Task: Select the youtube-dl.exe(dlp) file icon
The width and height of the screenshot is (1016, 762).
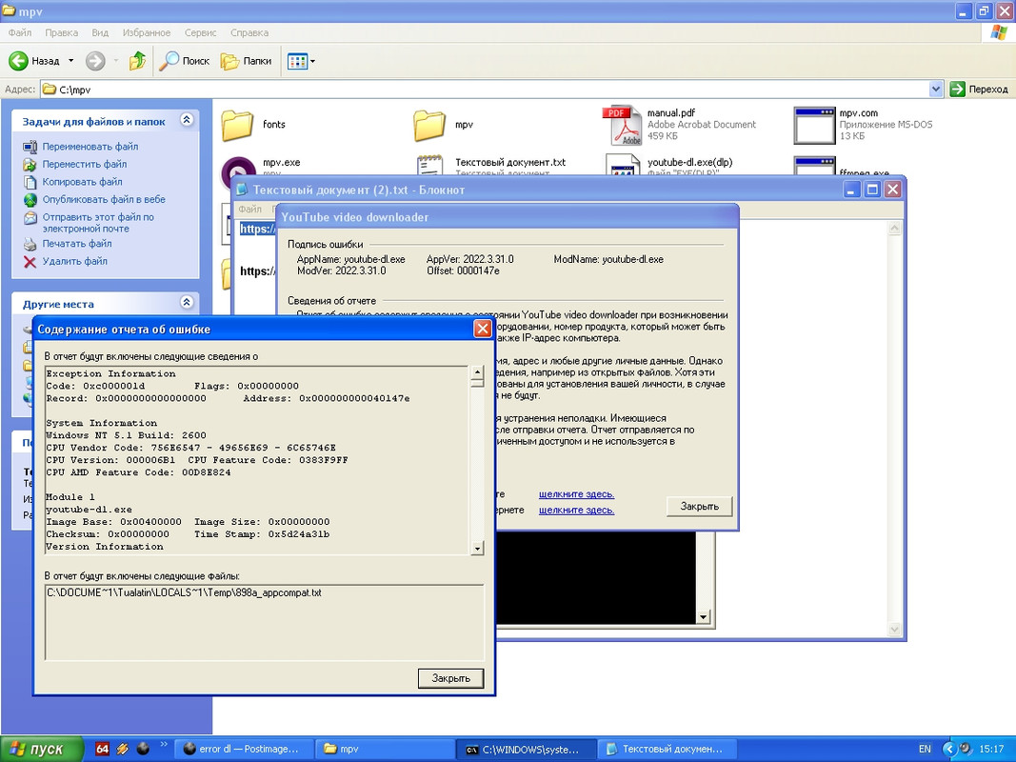Action: (623, 165)
